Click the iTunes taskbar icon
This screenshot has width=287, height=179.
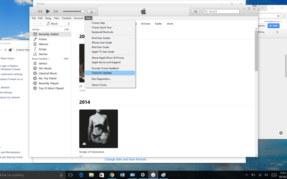click(x=153, y=175)
